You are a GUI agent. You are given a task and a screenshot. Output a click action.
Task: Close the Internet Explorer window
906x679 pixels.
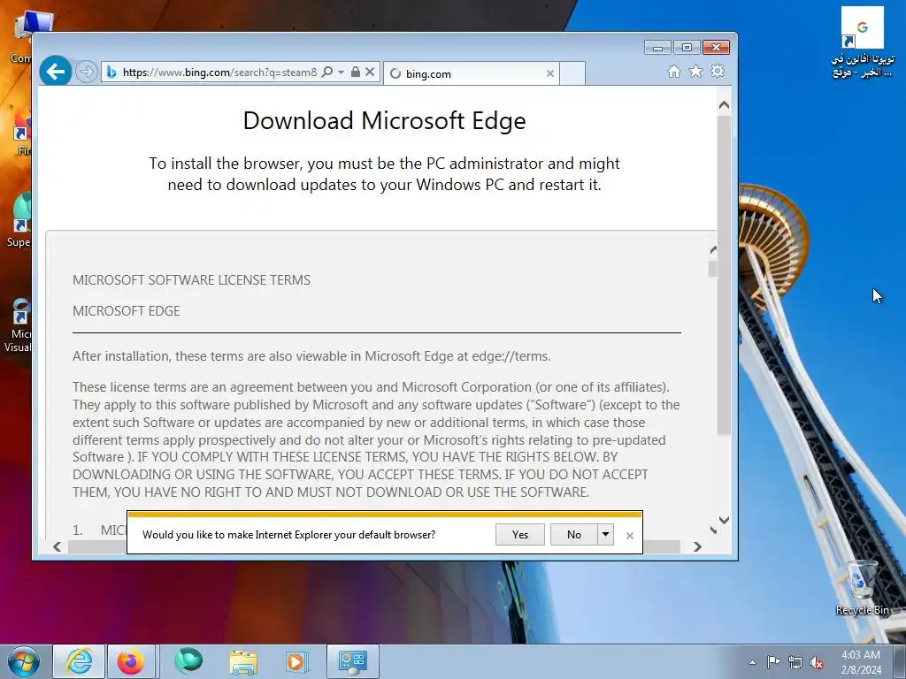tap(717, 48)
